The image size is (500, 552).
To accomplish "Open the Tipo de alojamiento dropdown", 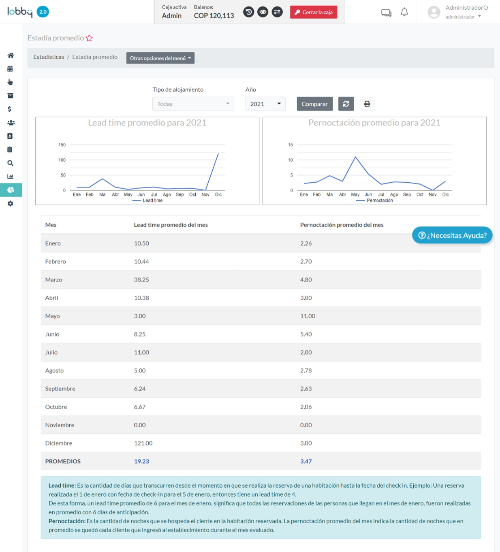I will (x=193, y=104).
